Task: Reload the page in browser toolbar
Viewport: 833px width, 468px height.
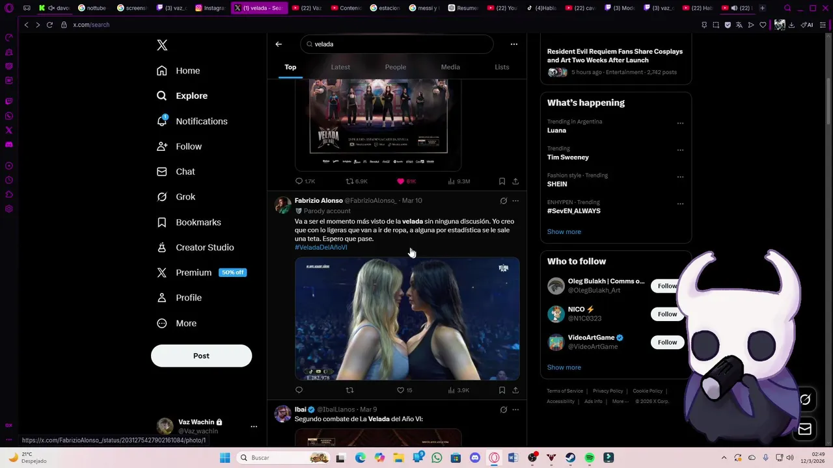Action: tap(49, 25)
